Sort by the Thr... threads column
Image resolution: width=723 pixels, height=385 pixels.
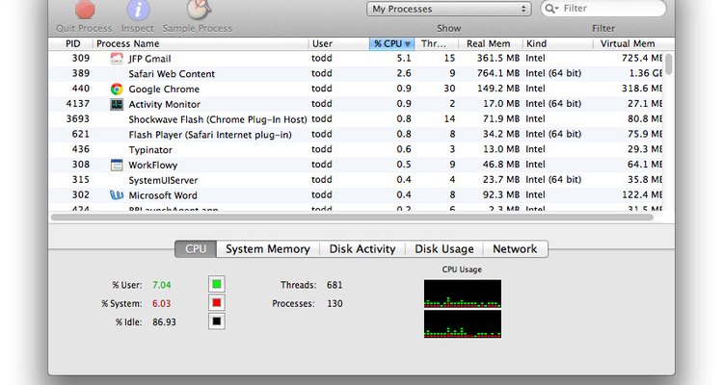pos(436,43)
